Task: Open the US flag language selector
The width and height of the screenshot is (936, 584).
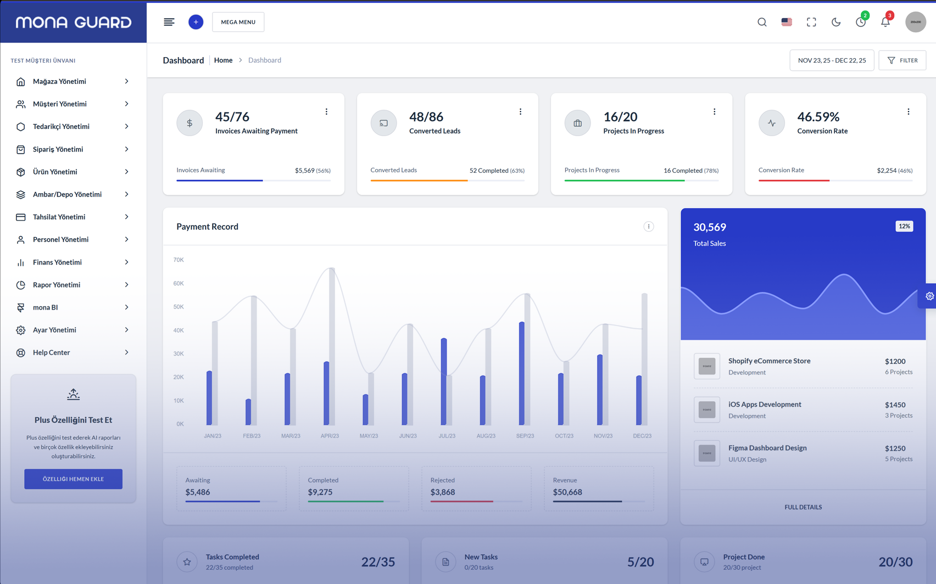Action: click(x=787, y=22)
